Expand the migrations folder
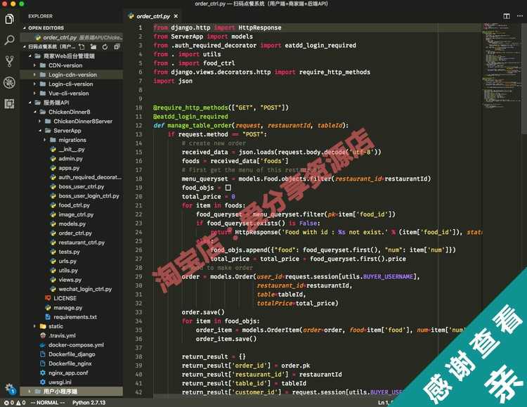The image size is (527, 407). pyautogui.click(x=72, y=140)
